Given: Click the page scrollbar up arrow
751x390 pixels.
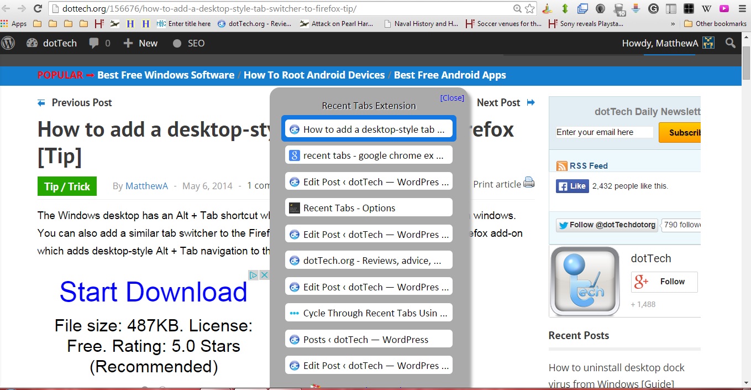Looking at the screenshot, I should (746, 37).
